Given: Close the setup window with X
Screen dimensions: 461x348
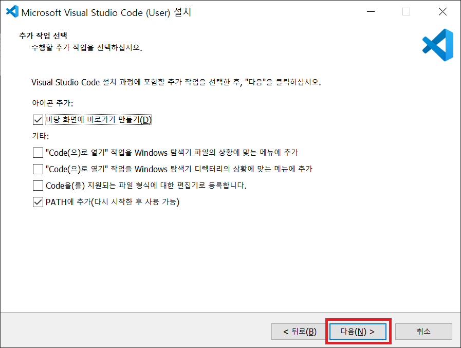Looking at the screenshot, I should (x=442, y=12).
